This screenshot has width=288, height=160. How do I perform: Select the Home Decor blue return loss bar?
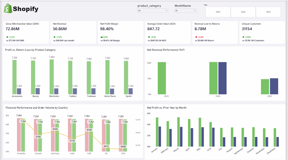click(112, 91)
